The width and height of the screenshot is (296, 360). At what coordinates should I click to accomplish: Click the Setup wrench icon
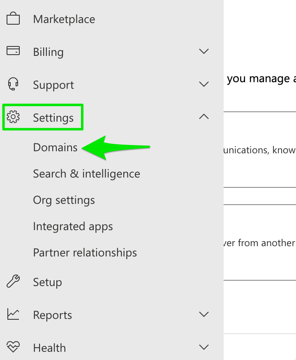(13, 281)
